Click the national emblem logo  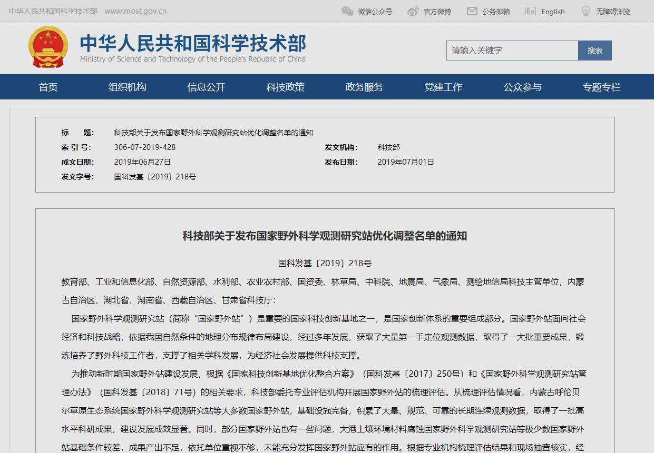tap(48, 47)
